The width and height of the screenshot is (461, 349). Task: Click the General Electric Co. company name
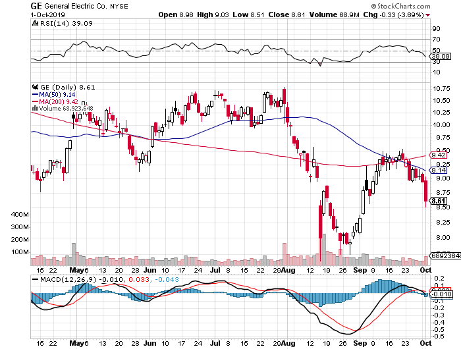pyautogui.click(x=76, y=6)
